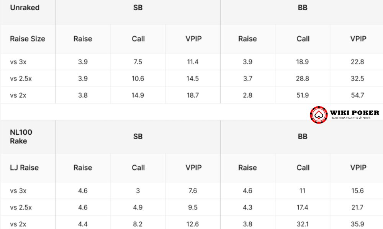383x229 pixels.
Task: Click the WIKI POKER brand text
Action: click(354, 113)
